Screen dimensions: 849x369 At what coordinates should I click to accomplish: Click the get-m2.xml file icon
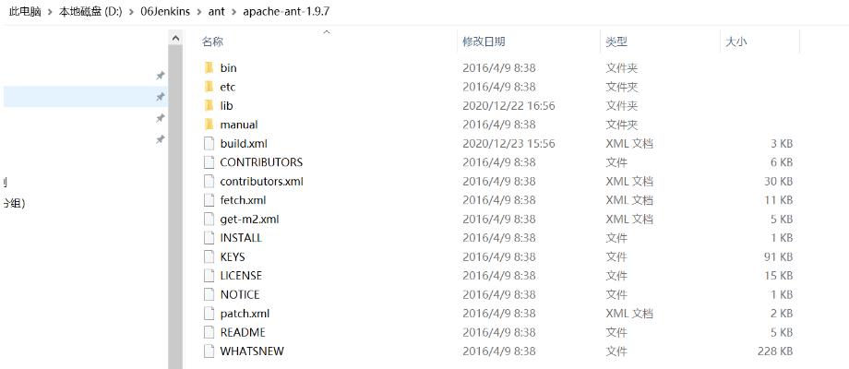point(209,220)
